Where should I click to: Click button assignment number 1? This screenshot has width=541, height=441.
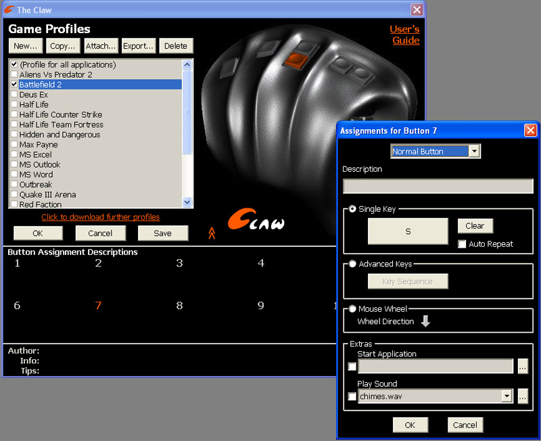[x=18, y=263]
